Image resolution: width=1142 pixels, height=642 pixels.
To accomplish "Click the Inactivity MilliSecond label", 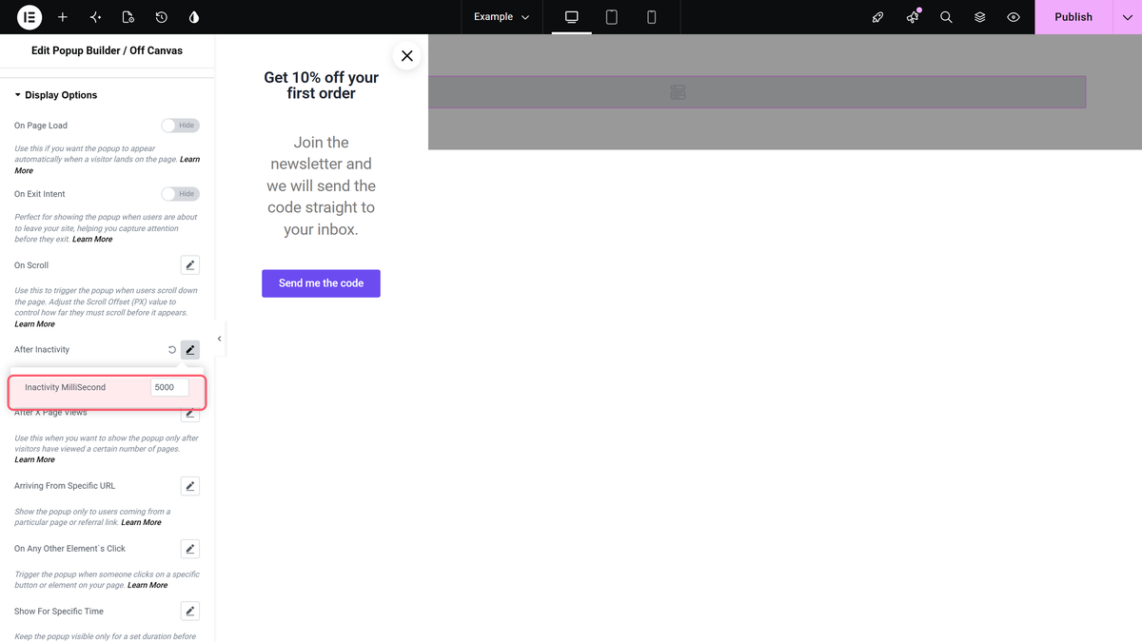I will coord(66,388).
